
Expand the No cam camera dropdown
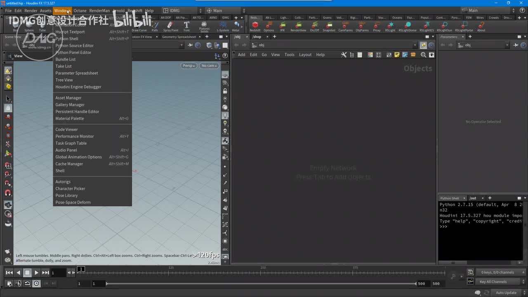tap(209, 66)
